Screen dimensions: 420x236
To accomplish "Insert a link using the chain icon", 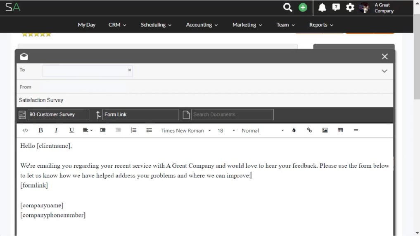I will (x=309, y=130).
